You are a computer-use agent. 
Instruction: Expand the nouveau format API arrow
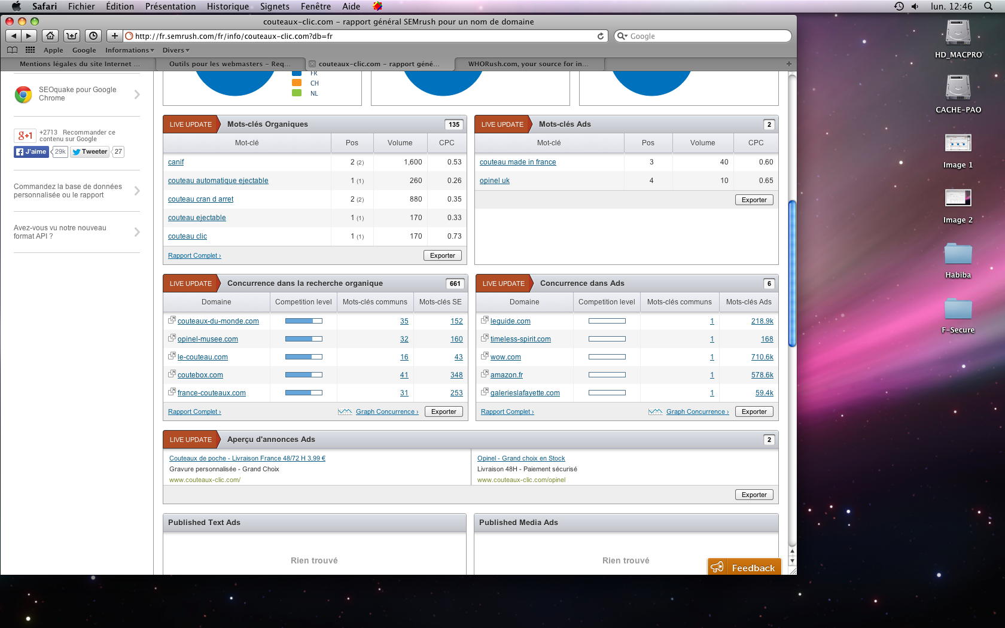(137, 232)
